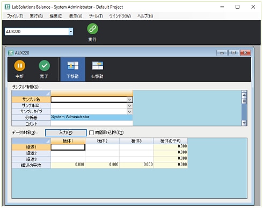Click the 入力(P) button
Image resolution: width=263 pixels, height=210 pixels.
pyautogui.click(x=66, y=133)
